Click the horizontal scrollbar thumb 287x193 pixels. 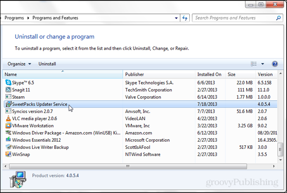pos(128,166)
